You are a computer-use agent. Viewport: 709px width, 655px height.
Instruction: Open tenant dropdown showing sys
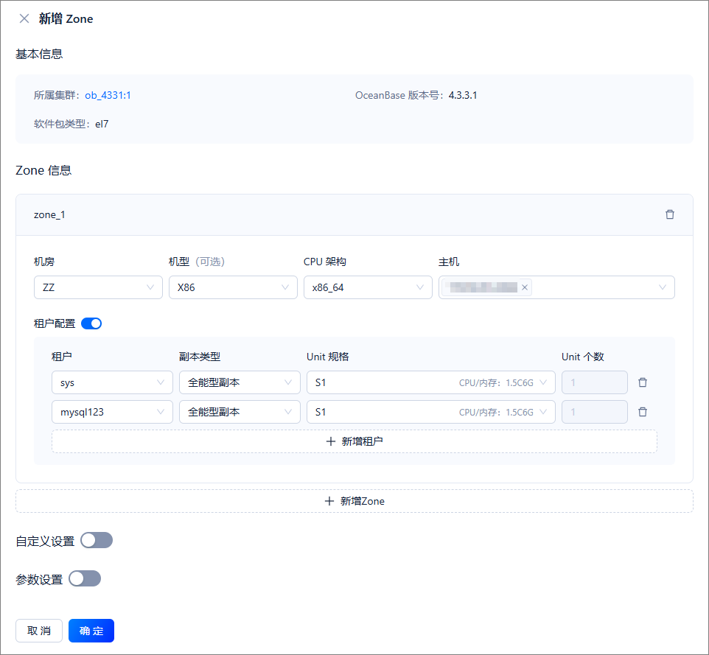tap(112, 382)
